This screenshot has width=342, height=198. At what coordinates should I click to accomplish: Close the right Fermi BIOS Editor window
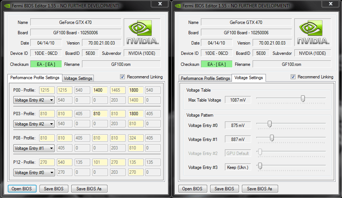point(331,4)
